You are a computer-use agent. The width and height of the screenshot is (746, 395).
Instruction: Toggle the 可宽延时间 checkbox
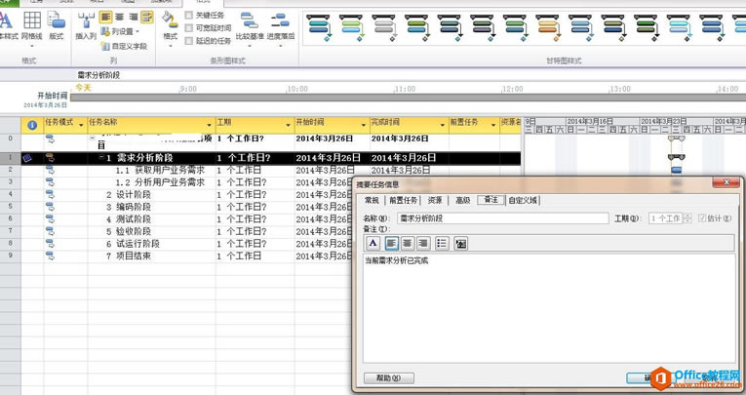click(x=189, y=28)
